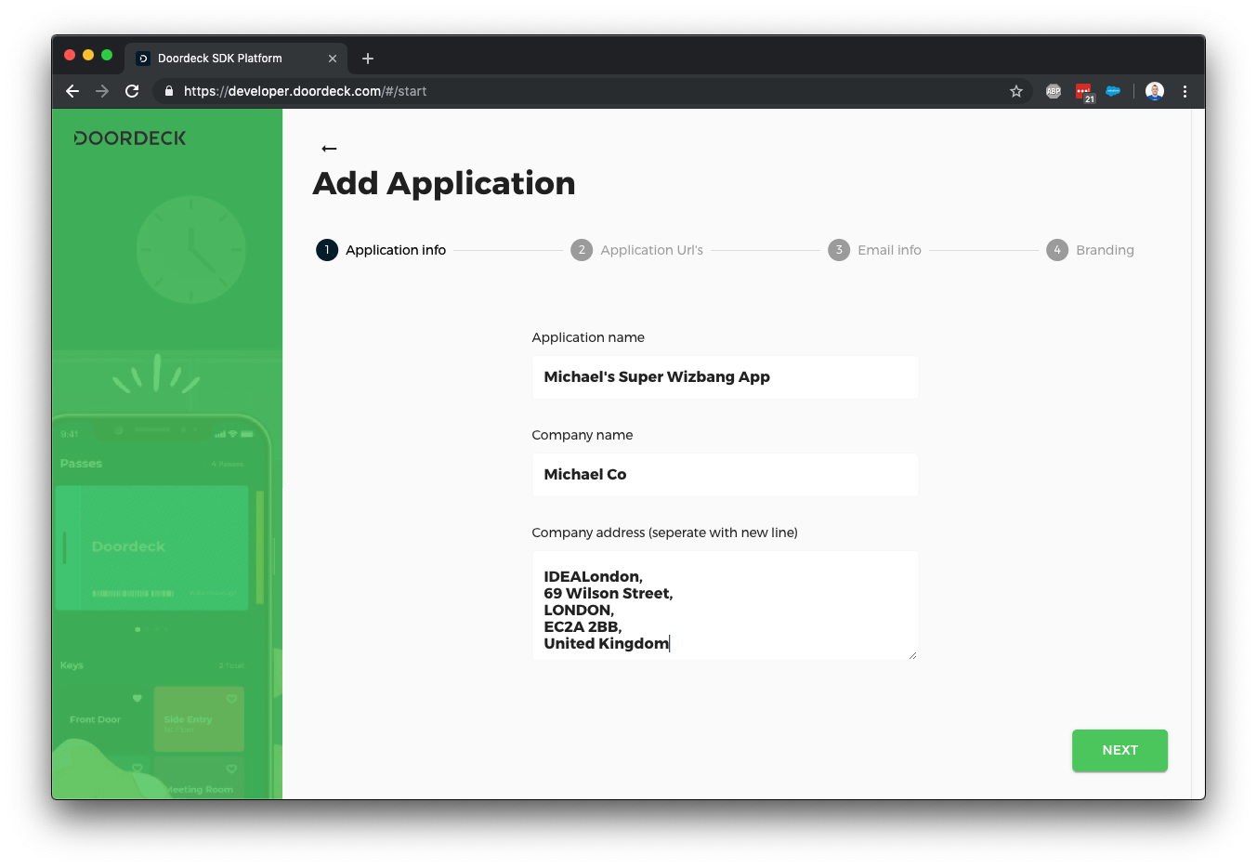Click the Application name input field
1257x868 pixels.
725,376
